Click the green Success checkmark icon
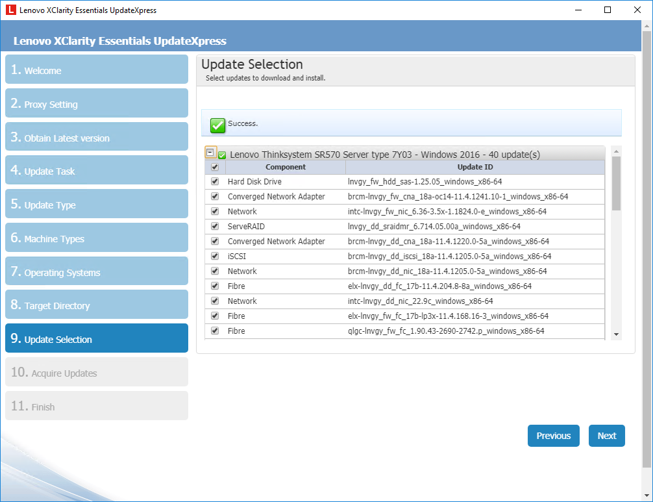This screenshot has height=502, width=653. pyautogui.click(x=218, y=125)
